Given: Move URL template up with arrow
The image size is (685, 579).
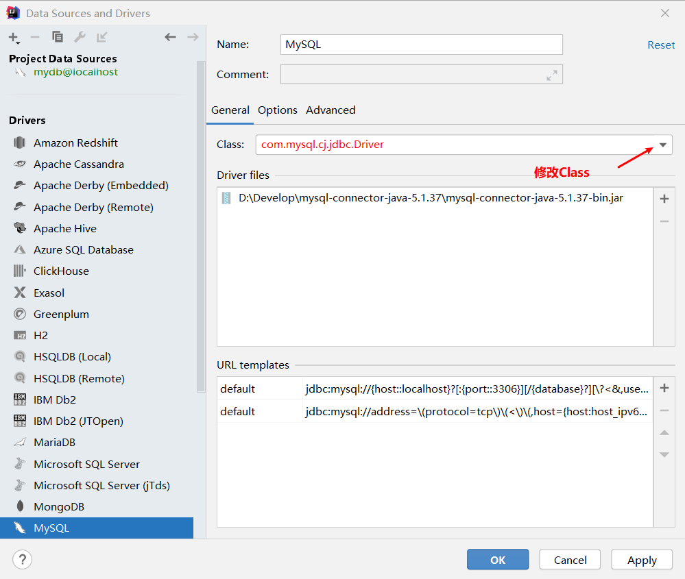Looking at the screenshot, I should pyautogui.click(x=664, y=432).
